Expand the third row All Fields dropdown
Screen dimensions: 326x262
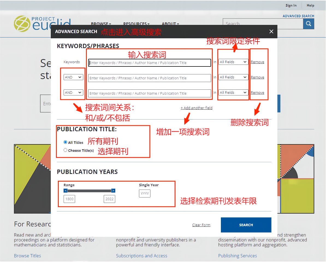[233, 93]
